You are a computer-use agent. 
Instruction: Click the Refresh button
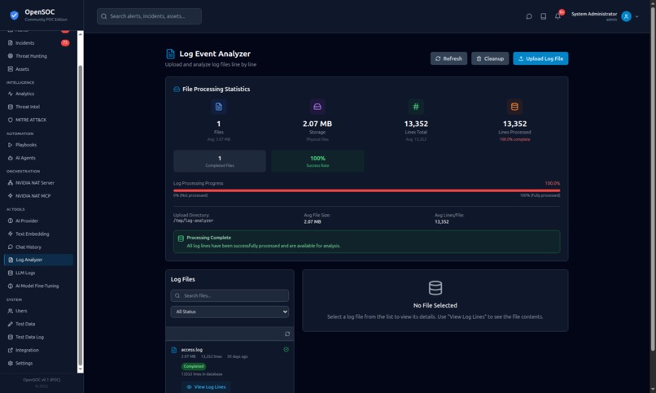[448, 59]
